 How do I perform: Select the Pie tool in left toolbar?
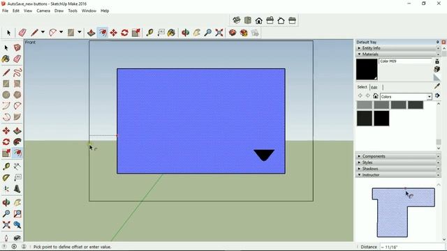pos(17,117)
